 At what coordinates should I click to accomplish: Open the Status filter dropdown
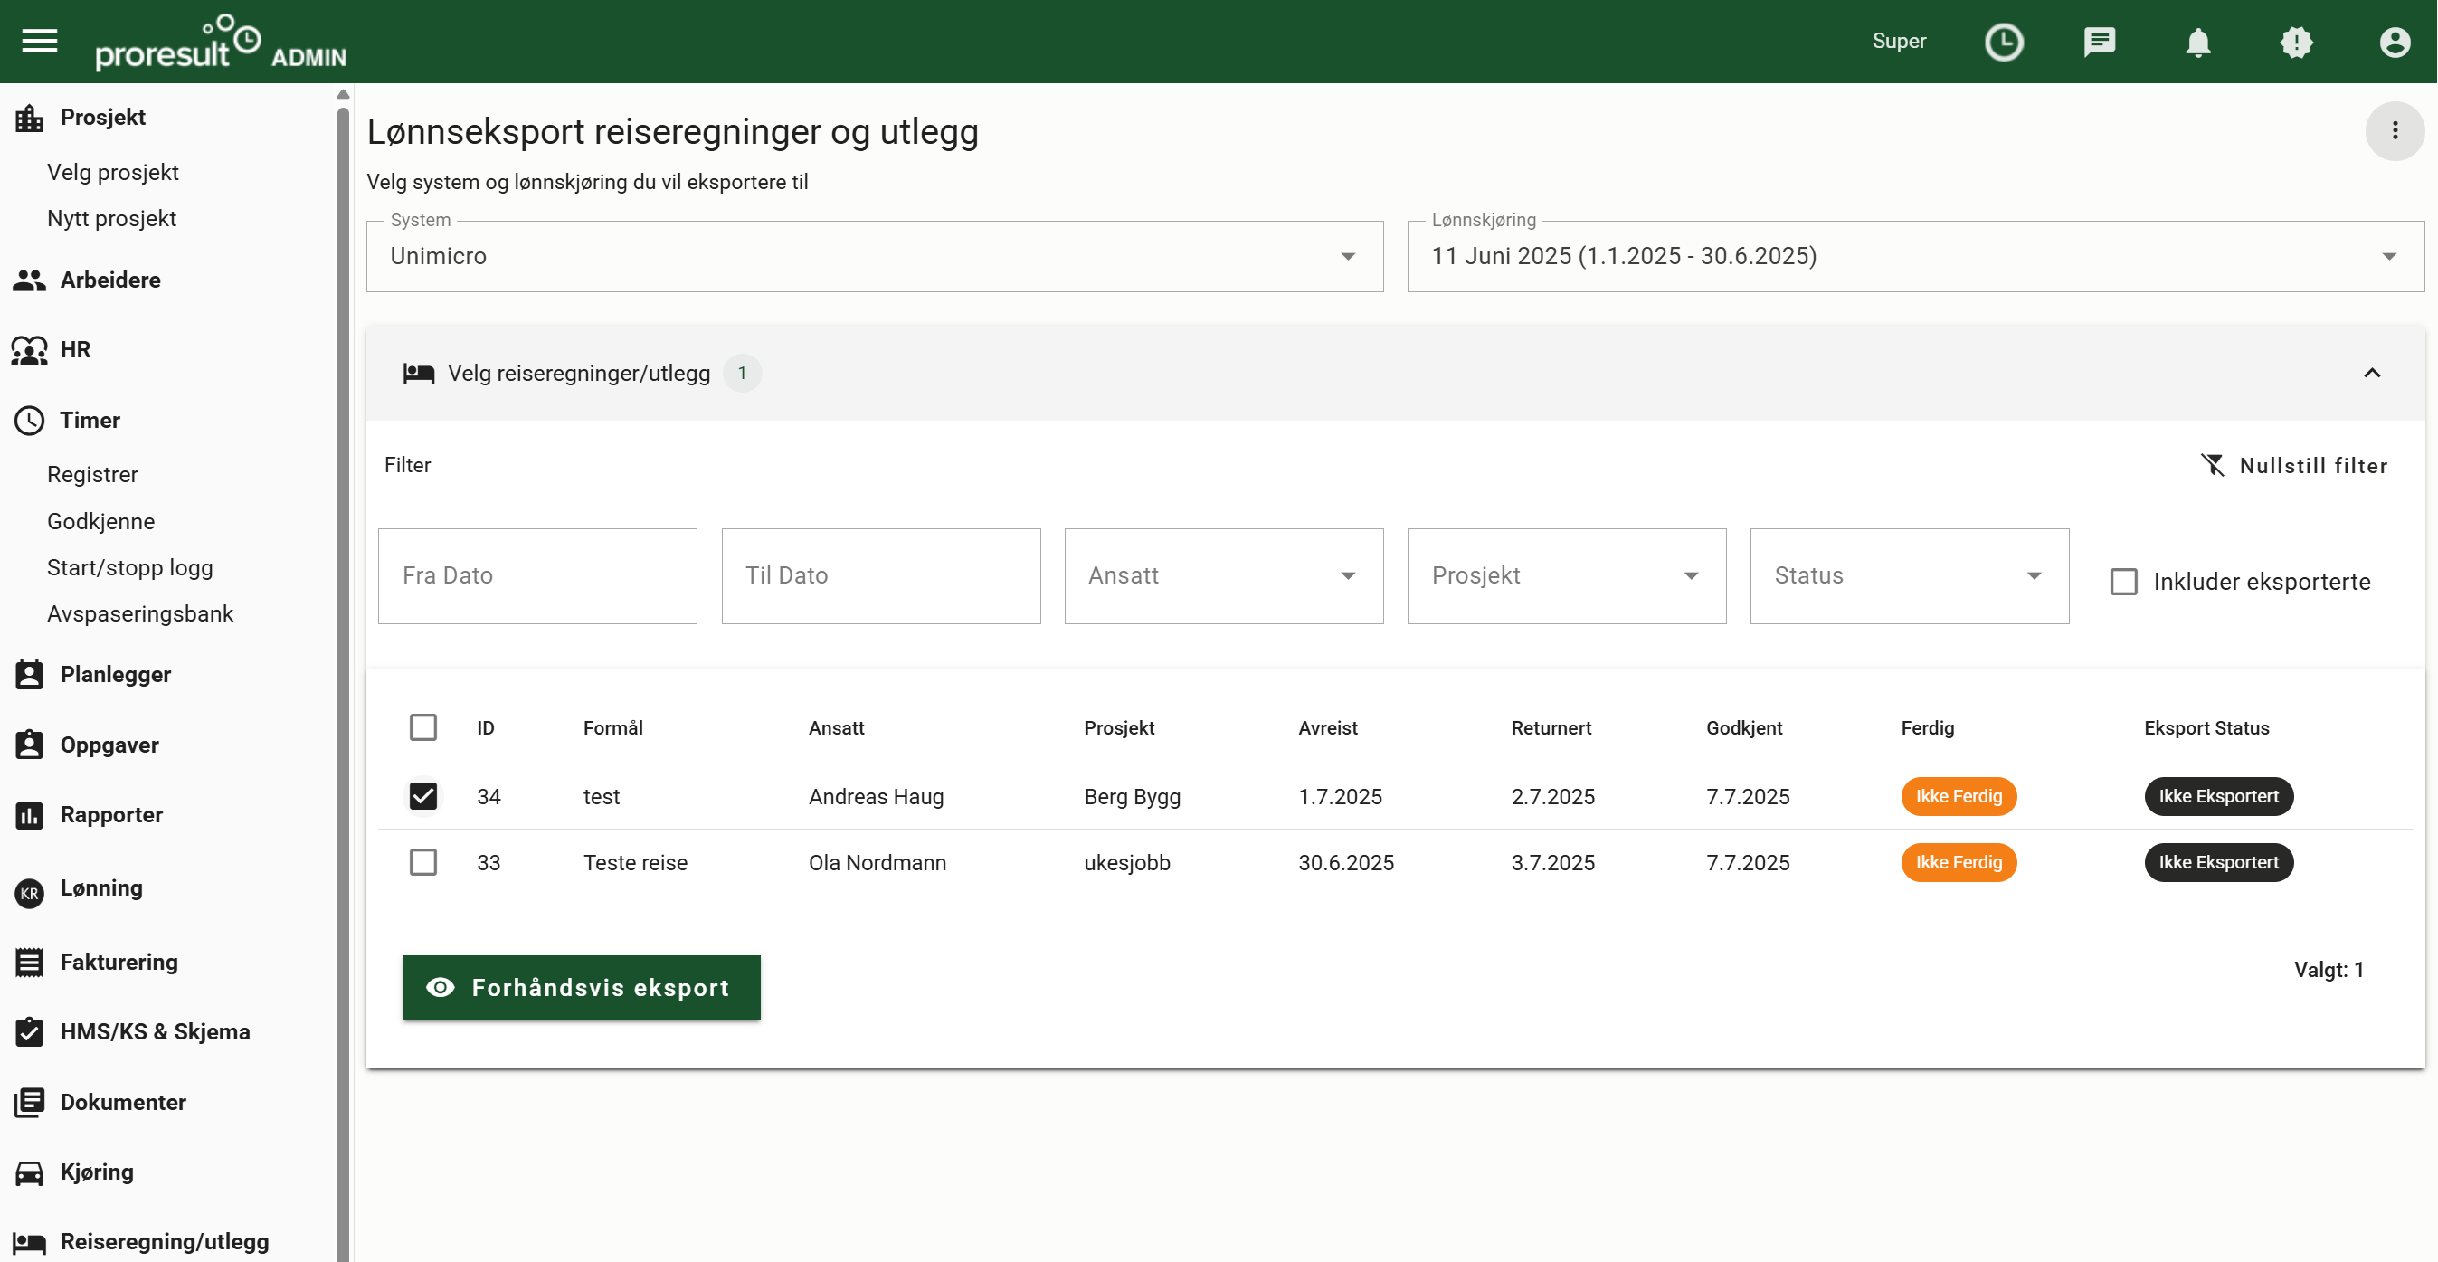pos(1909,575)
